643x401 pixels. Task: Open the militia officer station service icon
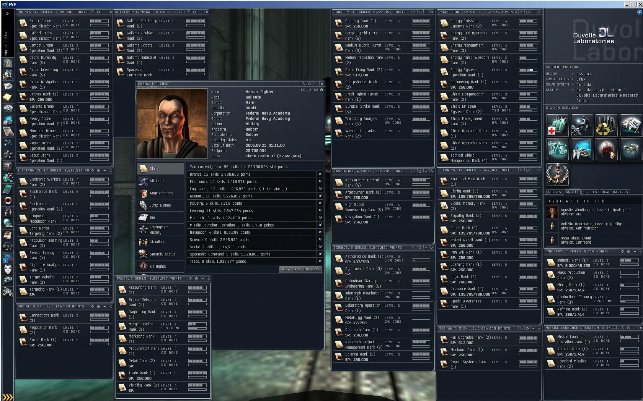[557, 174]
